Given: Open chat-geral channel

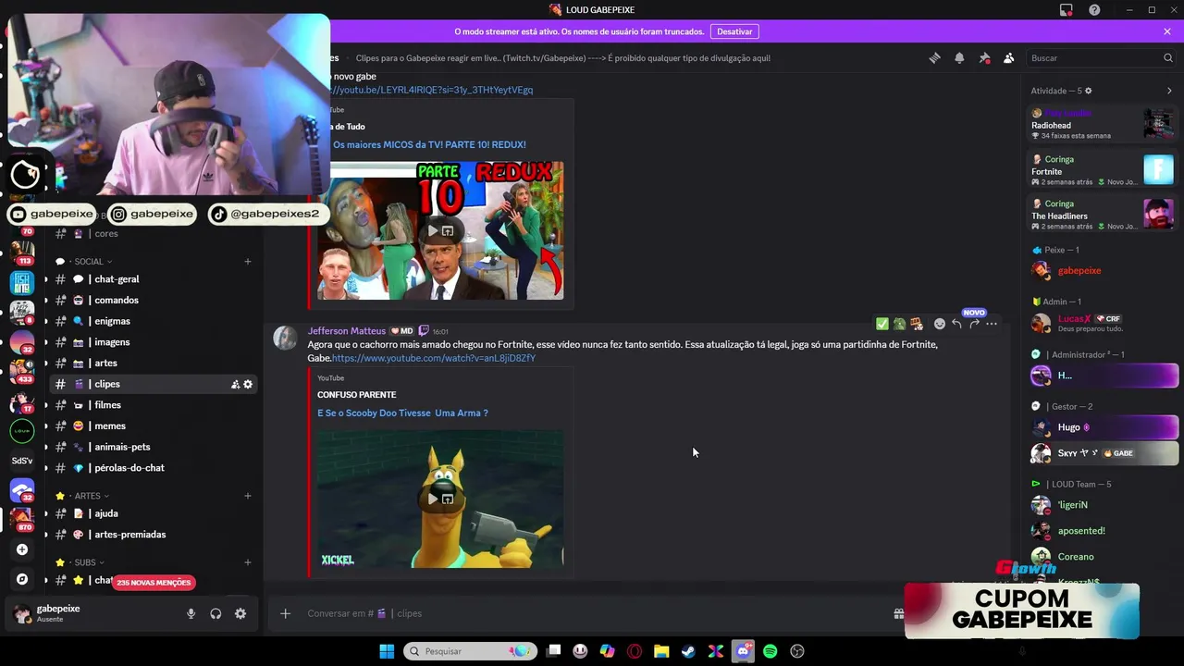Looking at the screenshot, I should 153,279.
